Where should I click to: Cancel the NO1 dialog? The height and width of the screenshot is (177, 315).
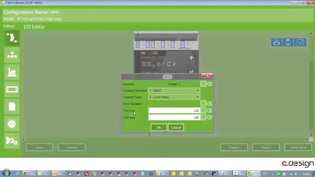(175, 127)
